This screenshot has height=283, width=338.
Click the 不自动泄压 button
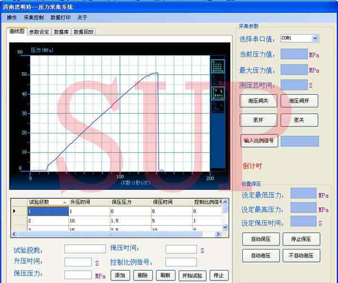tap(301, 256)
